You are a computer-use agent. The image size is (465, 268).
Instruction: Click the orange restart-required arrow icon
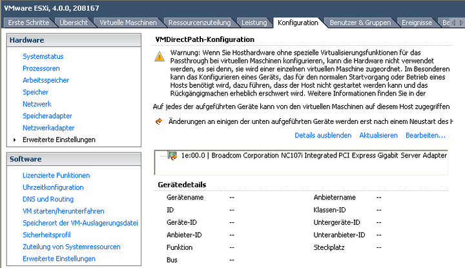[159, 121]
